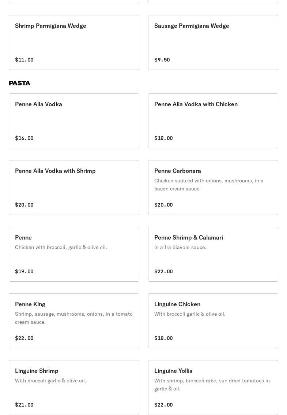Screen dimensions: 287x415
Task: Open the Linguine Yollis item title
Action: coord(173,371)
